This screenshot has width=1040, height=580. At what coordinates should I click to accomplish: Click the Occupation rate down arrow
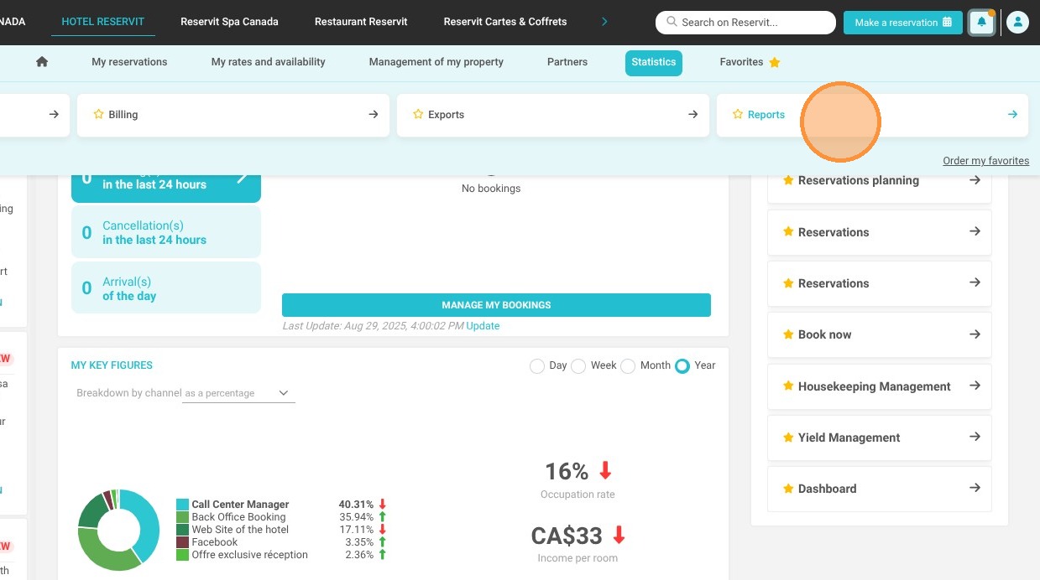click(605, 471)
